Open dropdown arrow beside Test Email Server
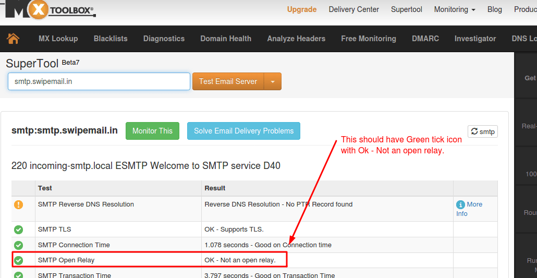Image resolution: width=537 pixels, height=278 pixels. click(x=273, y=81)
